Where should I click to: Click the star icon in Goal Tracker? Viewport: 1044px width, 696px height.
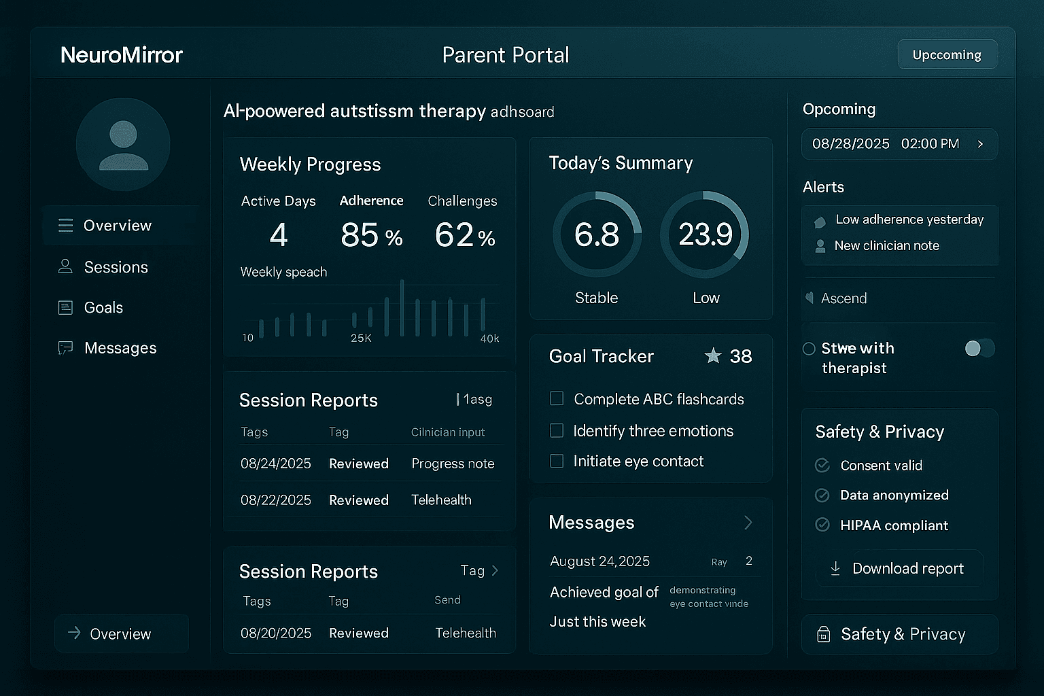(x=712, y=355)
